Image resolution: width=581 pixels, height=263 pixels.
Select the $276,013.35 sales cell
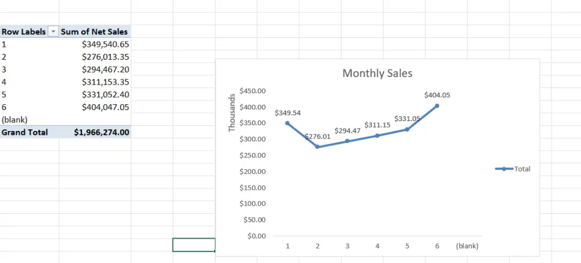pos(105,57)
